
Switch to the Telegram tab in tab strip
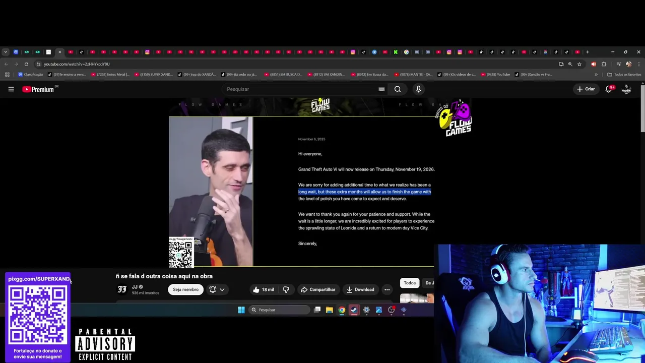click(374, 52)
